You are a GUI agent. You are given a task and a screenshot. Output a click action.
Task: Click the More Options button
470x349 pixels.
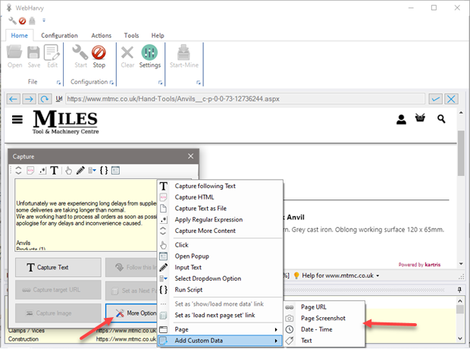[x=133, y=313]
